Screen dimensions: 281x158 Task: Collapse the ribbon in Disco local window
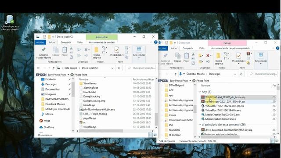(151, 42)
